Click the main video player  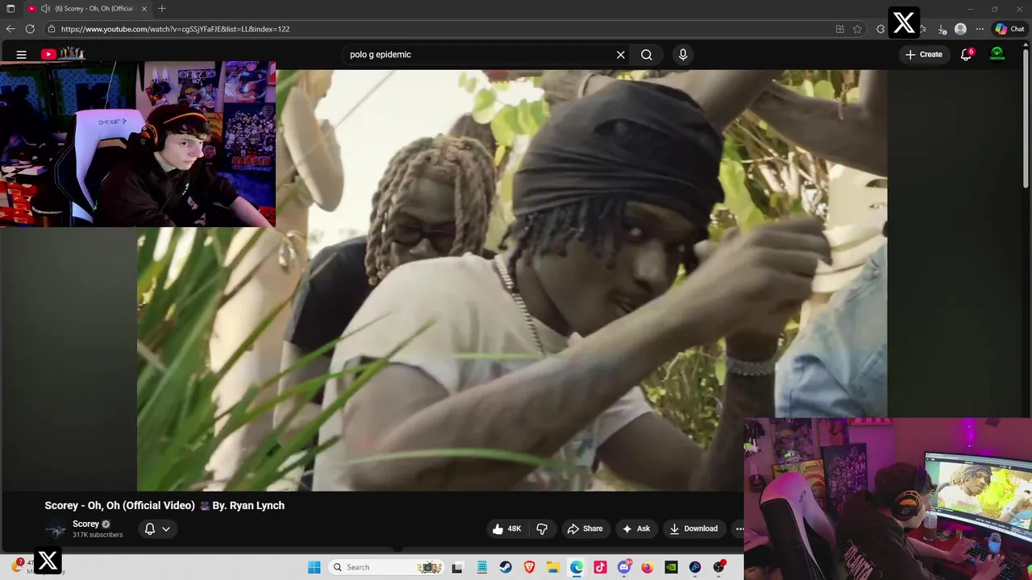tap(512, 280)
